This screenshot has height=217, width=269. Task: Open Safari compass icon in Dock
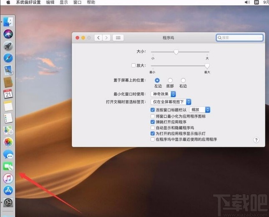(8, 58)
